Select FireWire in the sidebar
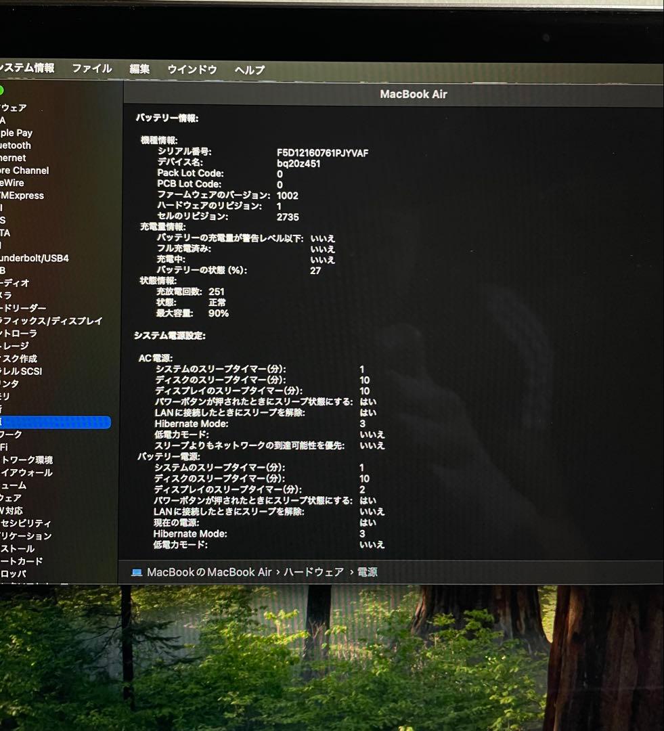The image size is (664, 731). point(12,183)
